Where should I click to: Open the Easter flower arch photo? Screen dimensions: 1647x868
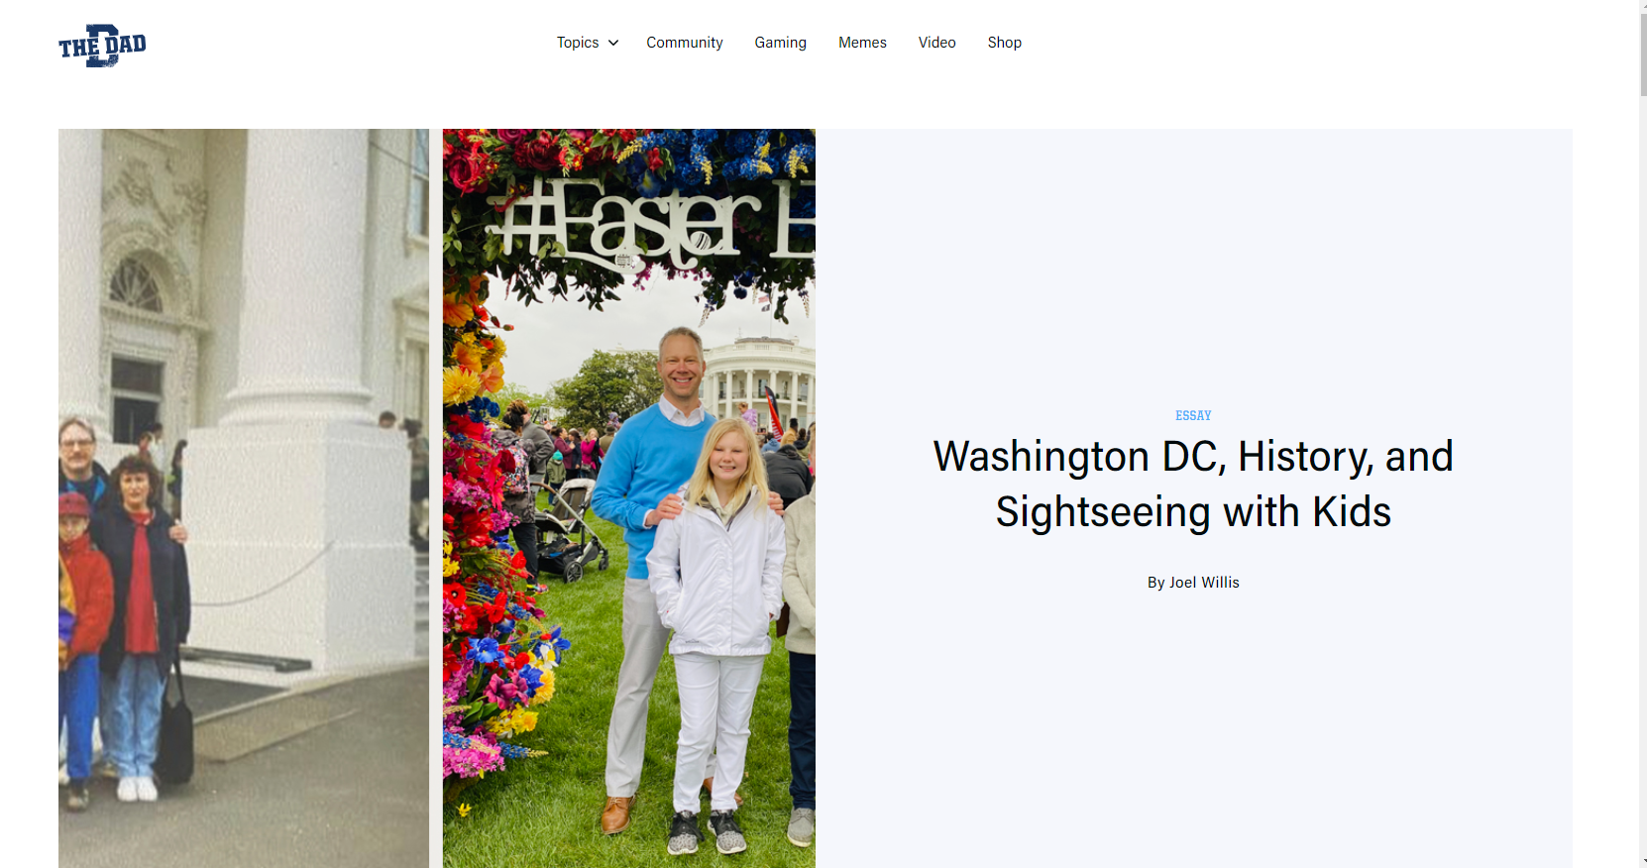(629, 498)
